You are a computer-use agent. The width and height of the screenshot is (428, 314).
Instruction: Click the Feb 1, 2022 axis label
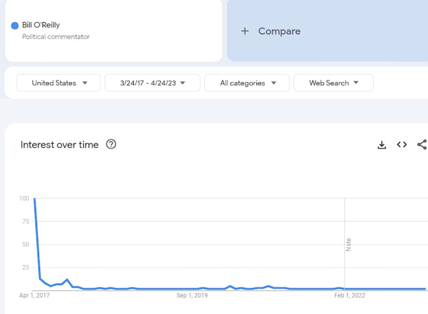[x=350, y=295]
